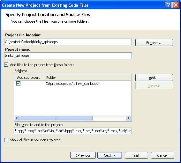Image resolution: width=181 pixels, height=163 pixels.
Task: Click the disabled Remove button
Action: [x=154, y=86]
